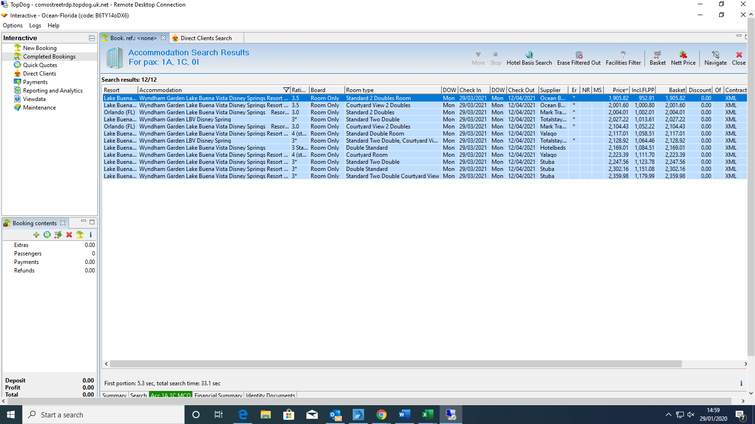
Task: Click the Supplier column header
Action: coord(553,90)
